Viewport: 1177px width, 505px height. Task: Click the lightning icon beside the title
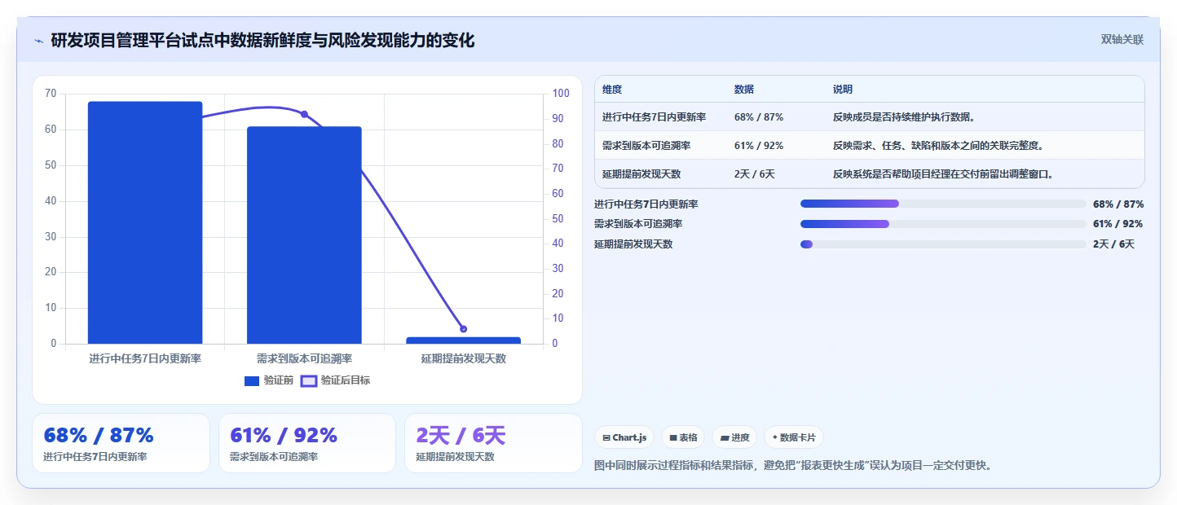pyautogui.click(x=38, y=41)
